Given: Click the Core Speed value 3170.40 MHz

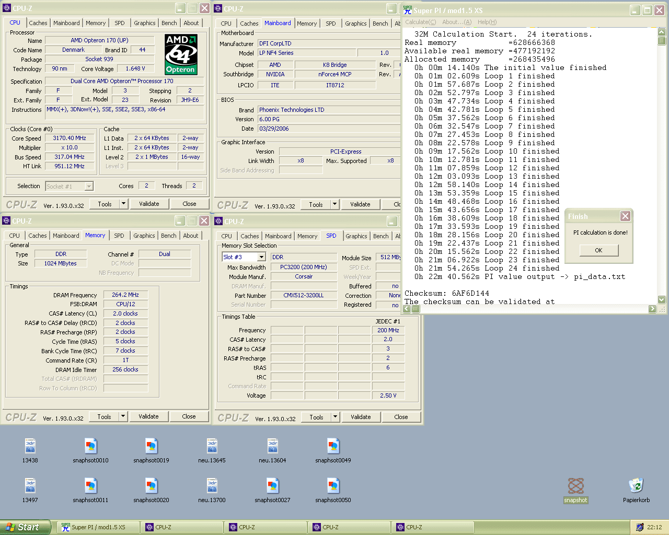Looking at the screenshot, I should [x=70, y=138].
